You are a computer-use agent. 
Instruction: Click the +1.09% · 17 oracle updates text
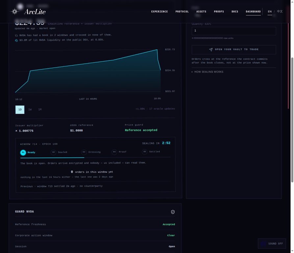click(155, 109)
